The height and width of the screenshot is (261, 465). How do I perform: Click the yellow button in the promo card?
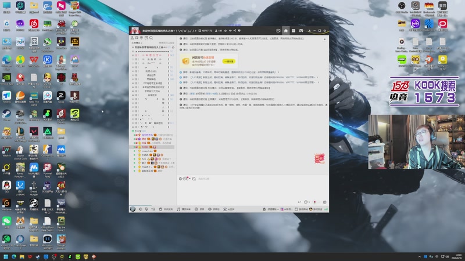tap(229, 61)
